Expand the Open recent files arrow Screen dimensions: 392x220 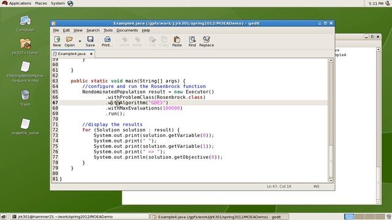click(x=80, y=42)
